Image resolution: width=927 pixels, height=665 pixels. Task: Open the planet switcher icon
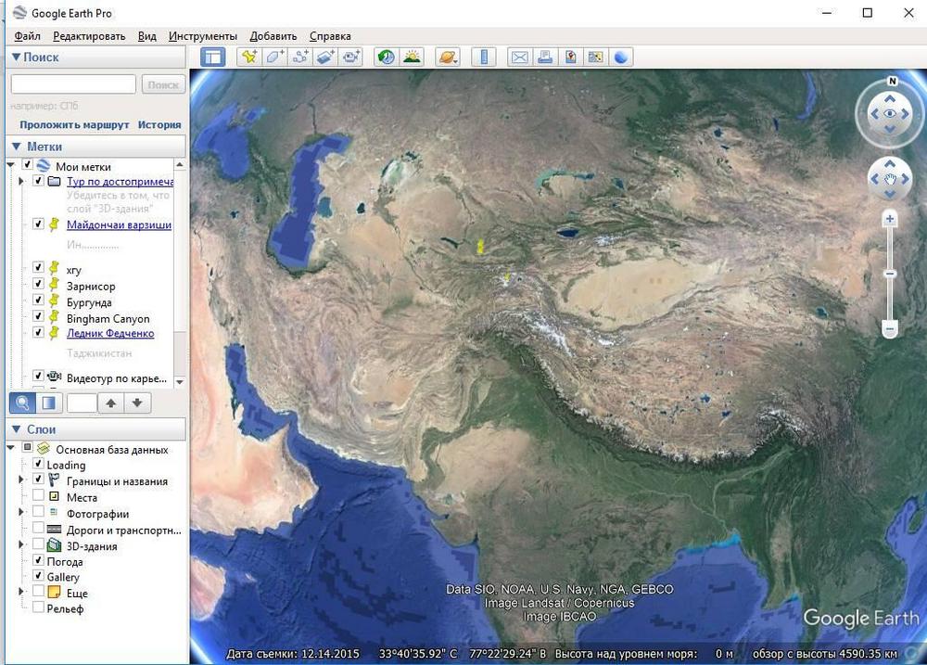(x=448, y=57)
